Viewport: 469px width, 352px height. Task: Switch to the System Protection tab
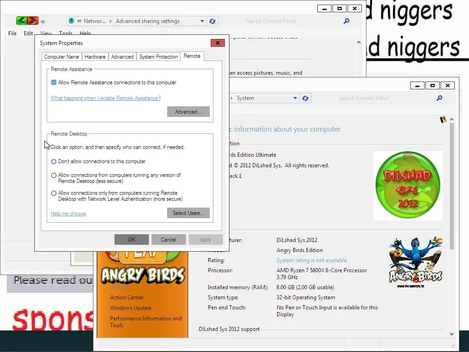pos(158,56)
